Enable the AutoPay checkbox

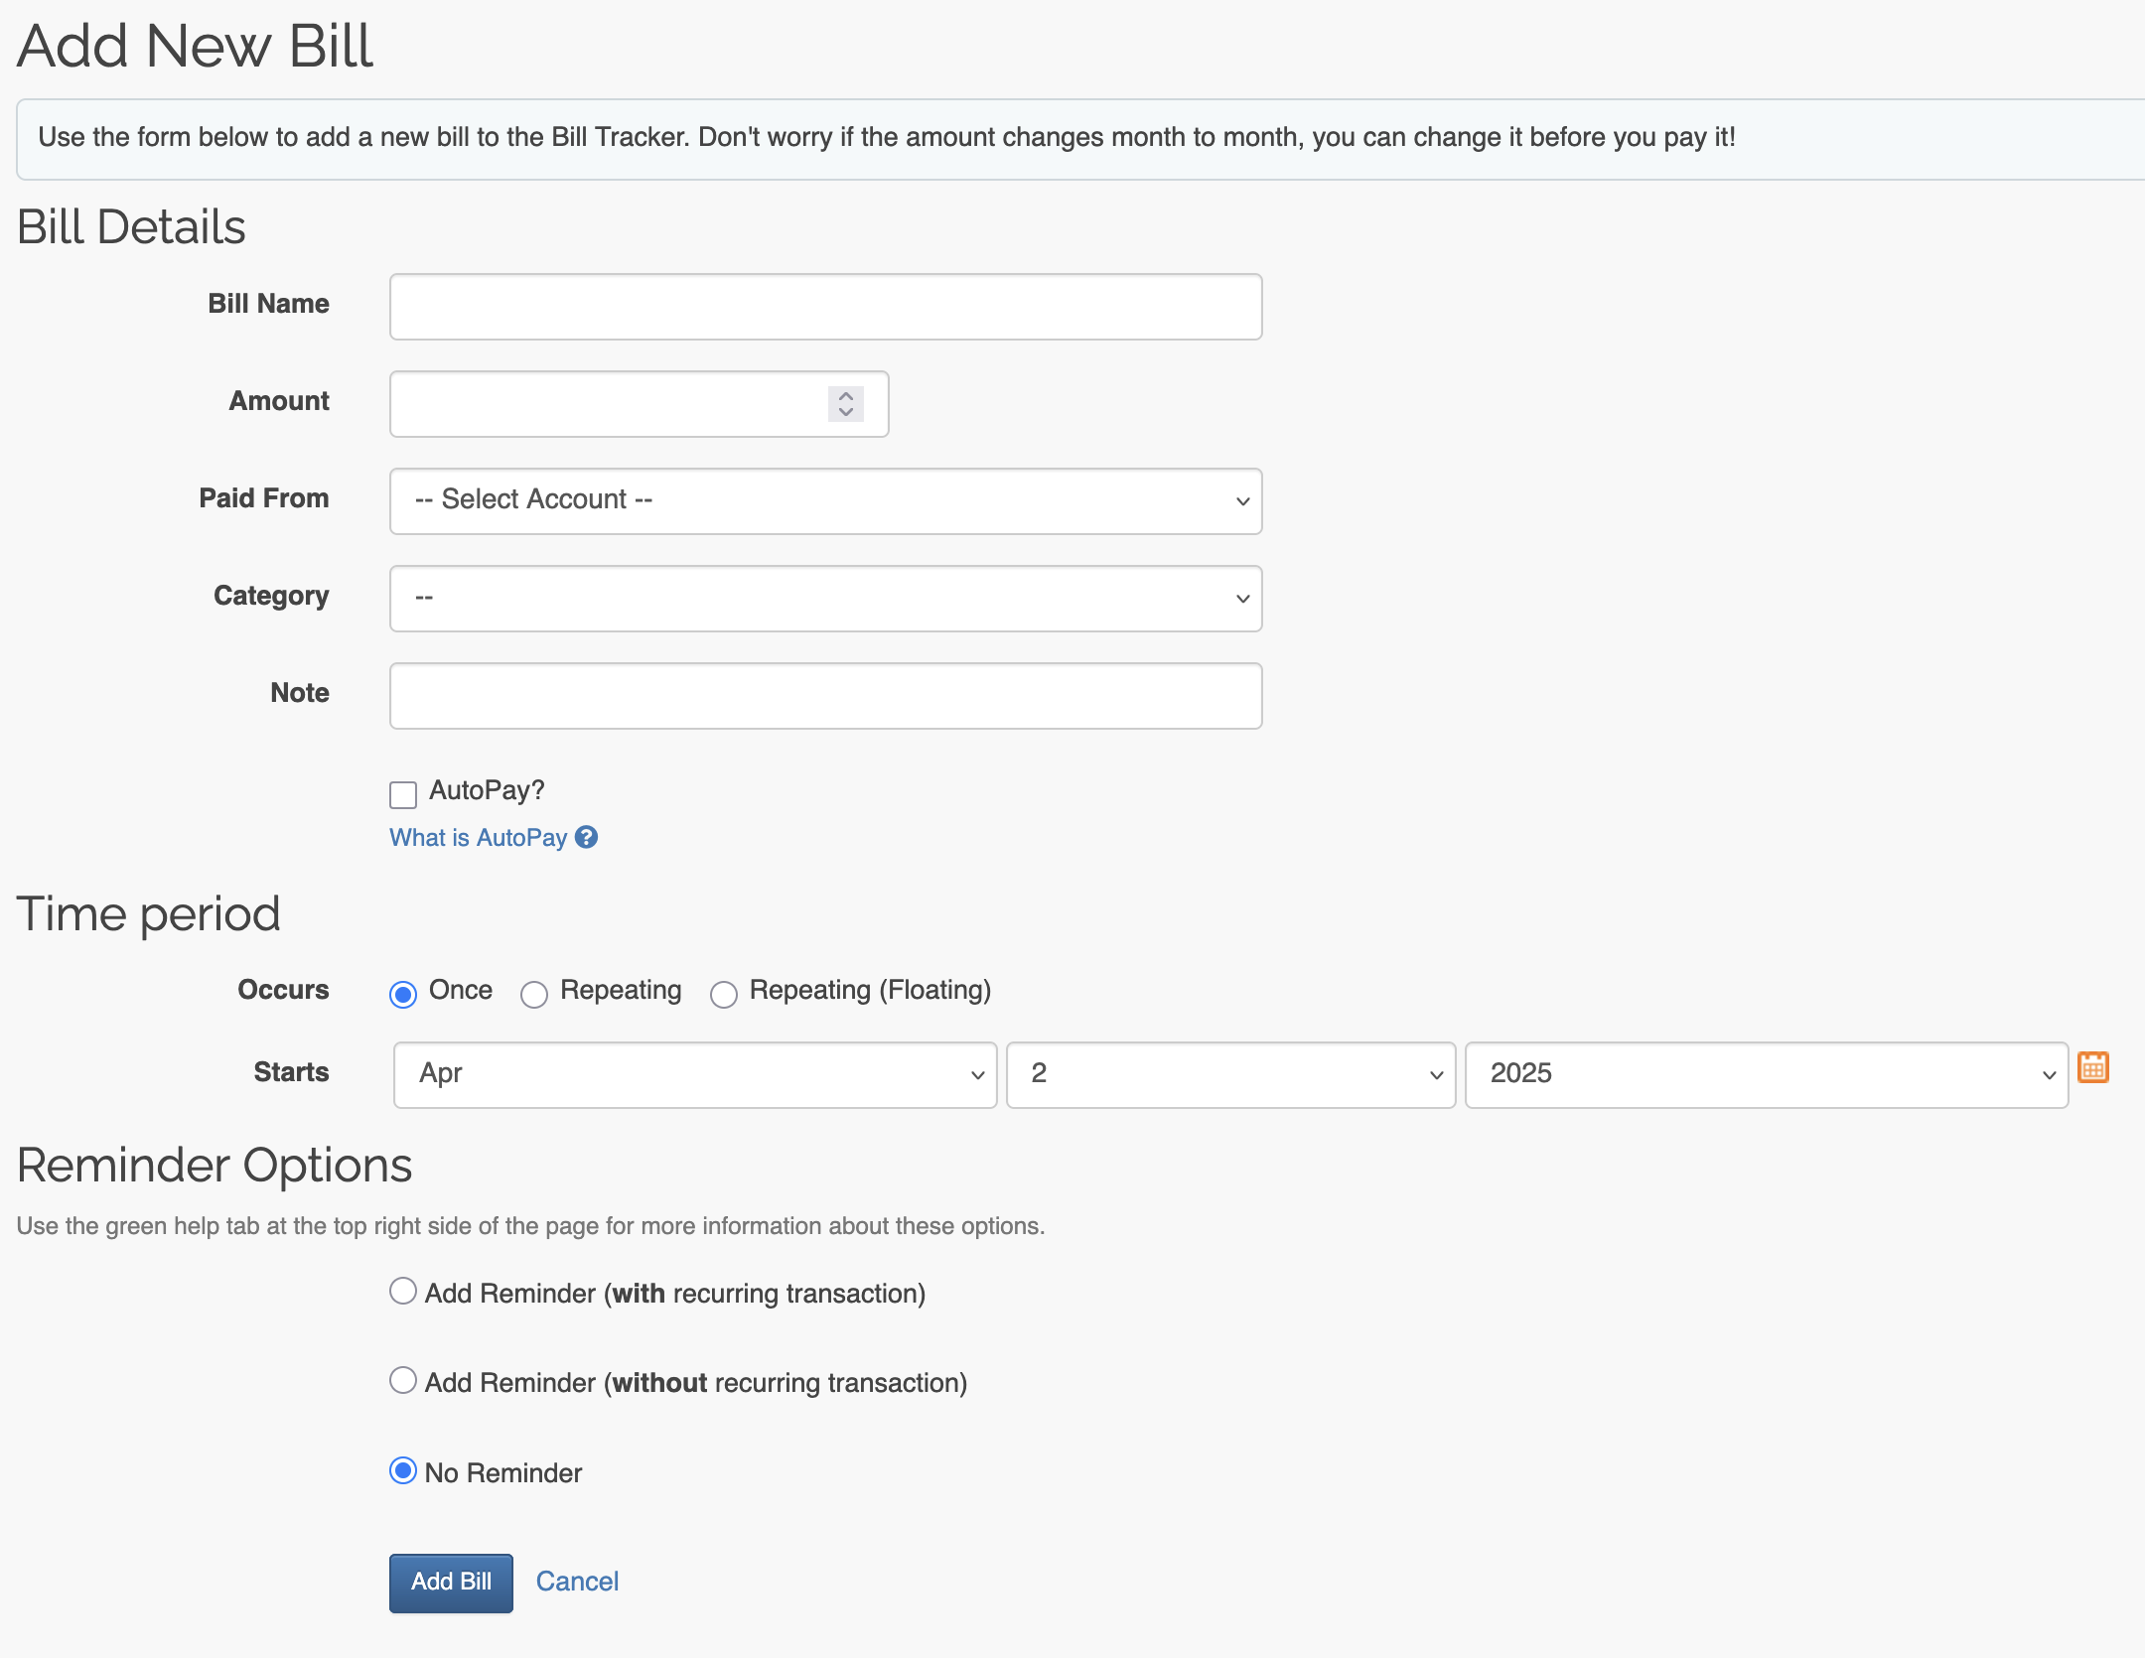point(403,794)
